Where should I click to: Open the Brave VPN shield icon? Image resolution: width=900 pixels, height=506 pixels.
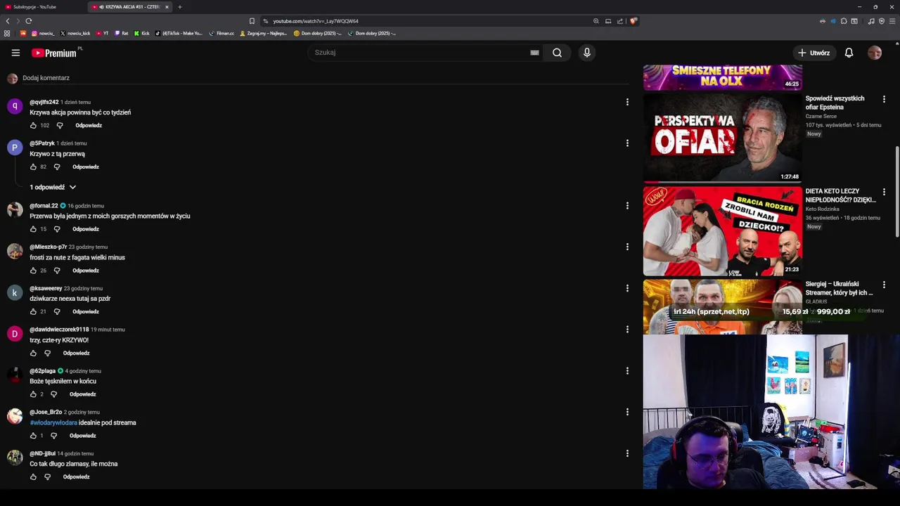[882, 21]
